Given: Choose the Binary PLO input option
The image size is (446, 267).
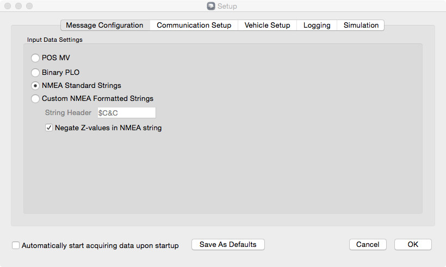Looking at the screenshot, I should click(x=36, y=72).
